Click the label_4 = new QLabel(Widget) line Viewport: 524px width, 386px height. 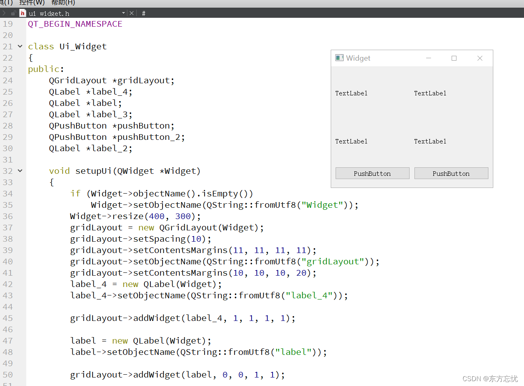pyautogui.click(x=146, y=284)
